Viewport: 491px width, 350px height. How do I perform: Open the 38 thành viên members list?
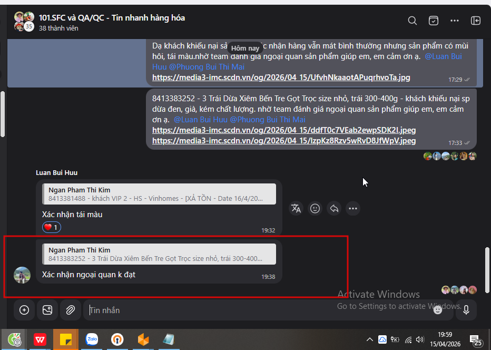click(x=58, y=28)
